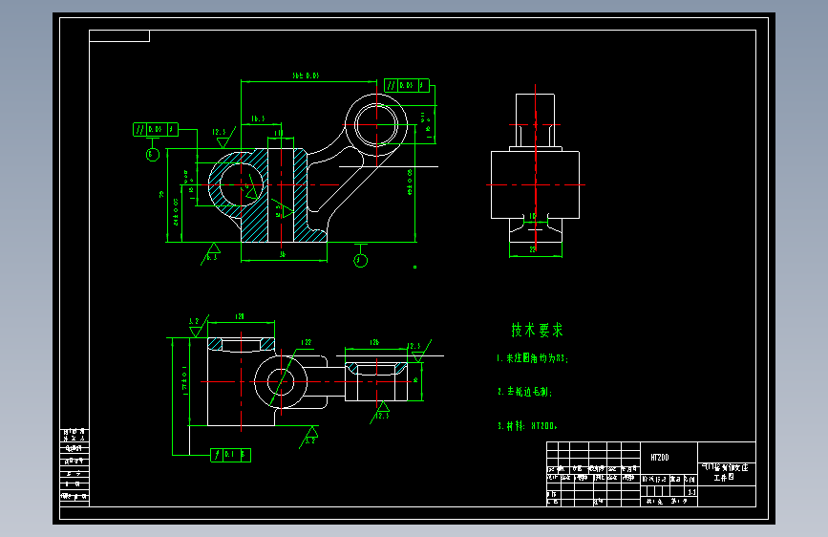Image resolution: width=828 pixels, height=537 pixels.
Task: Select the 12.5 roughness symbol atop the front view
Action: coord(222,137)
